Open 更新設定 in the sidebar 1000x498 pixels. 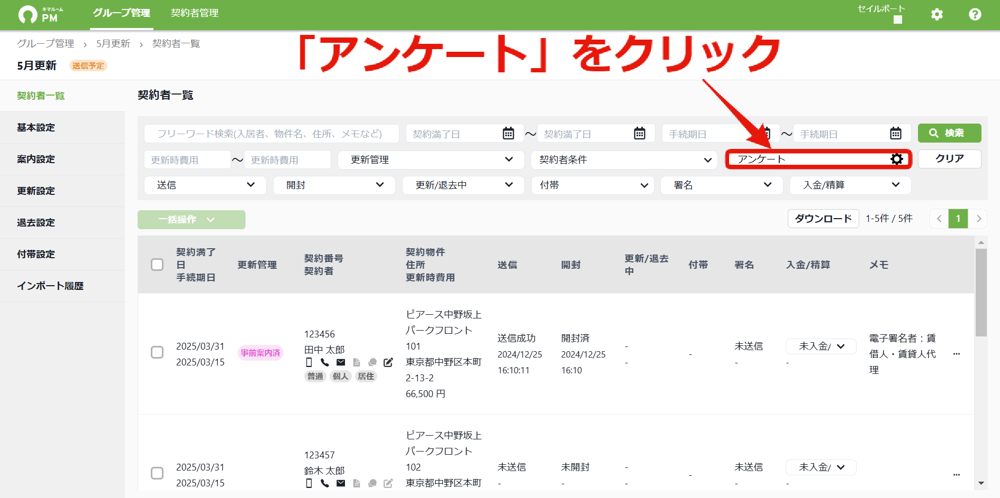pyautogui.click(x=62, y=191)
